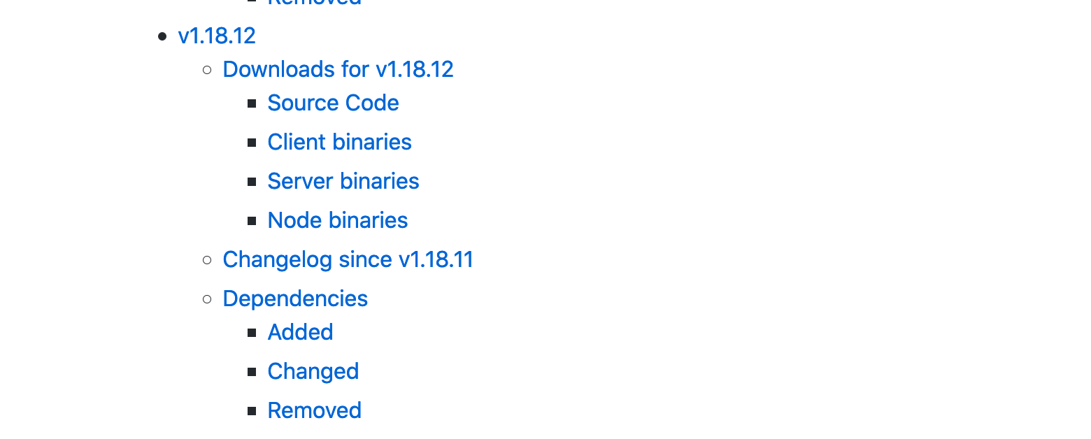Open the Node binaries link

click(x=338, y=220)
